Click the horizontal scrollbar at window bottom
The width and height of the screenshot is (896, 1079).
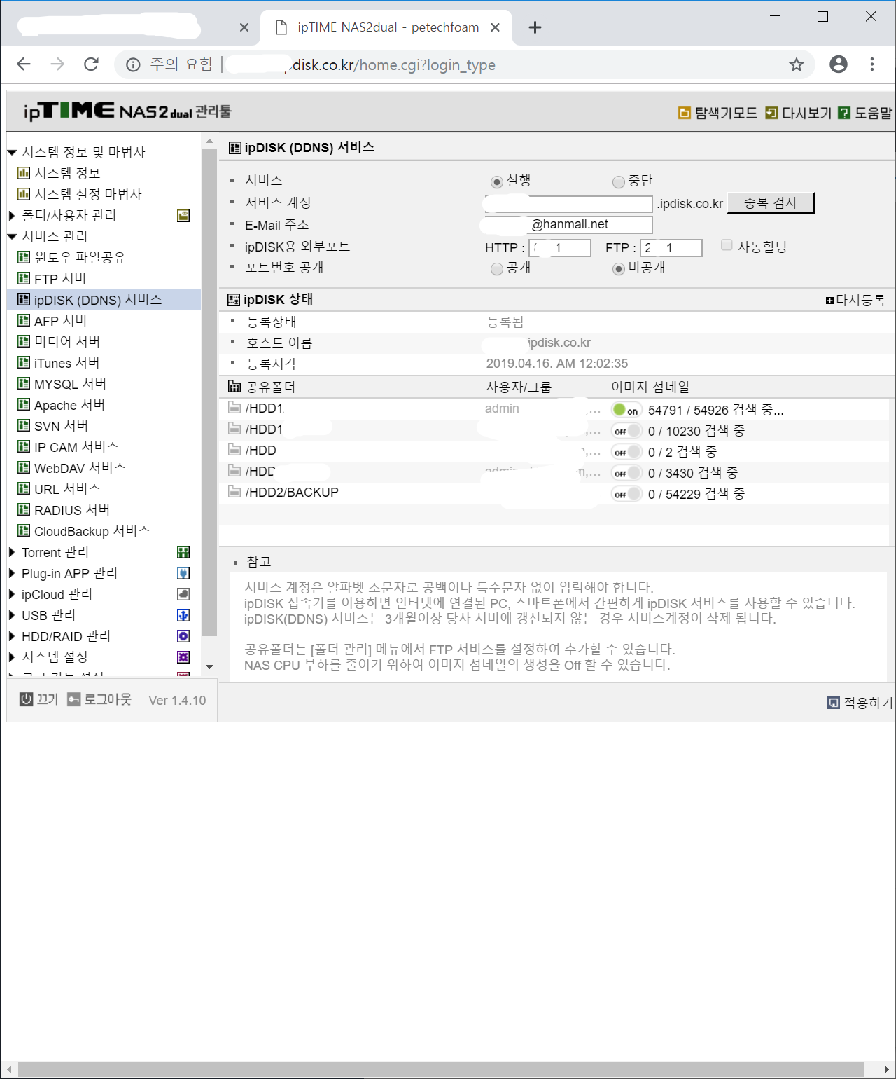click(x=441, y=1070)
